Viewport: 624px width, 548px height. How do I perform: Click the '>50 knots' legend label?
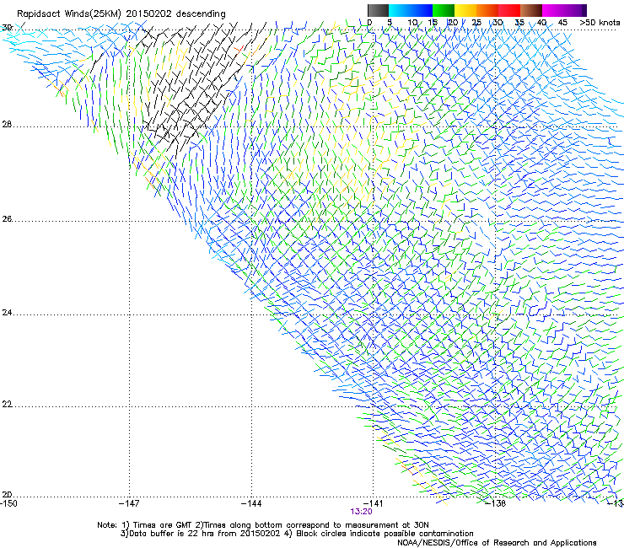click(600, 23)
